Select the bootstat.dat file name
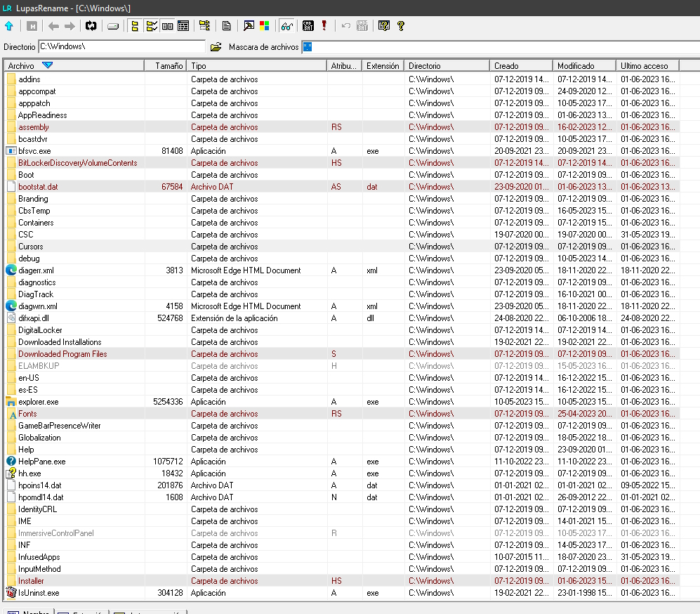The height and width of the screenshot is (614, 700). [x=38, y=187]
